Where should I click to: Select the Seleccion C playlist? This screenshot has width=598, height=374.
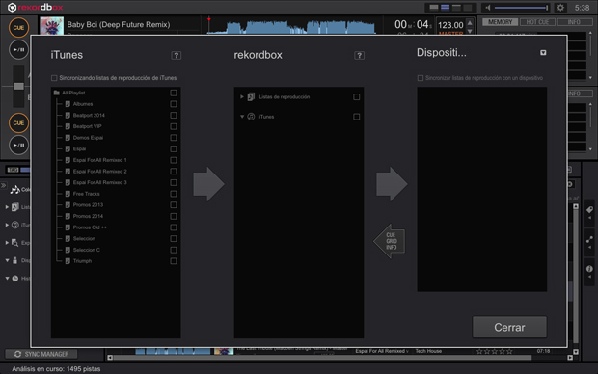pyautogui.click(x=116, y=250)
